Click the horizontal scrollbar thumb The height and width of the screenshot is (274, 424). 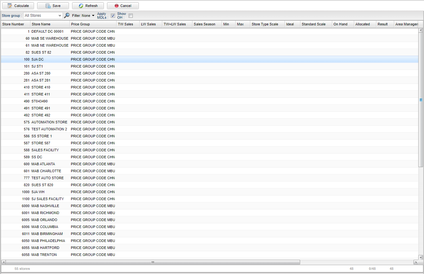(153, 262)
